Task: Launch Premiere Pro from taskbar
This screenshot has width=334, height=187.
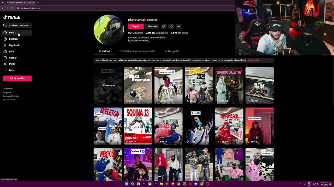Action: click(x=156, y=184)
